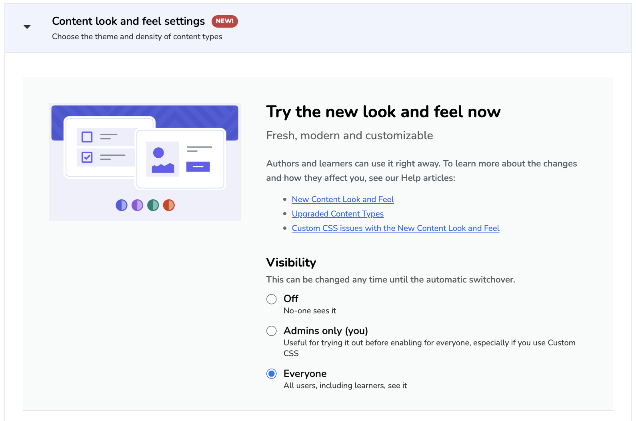
Task: Click the Try the new look heading
Action: (x=383, y=112)
